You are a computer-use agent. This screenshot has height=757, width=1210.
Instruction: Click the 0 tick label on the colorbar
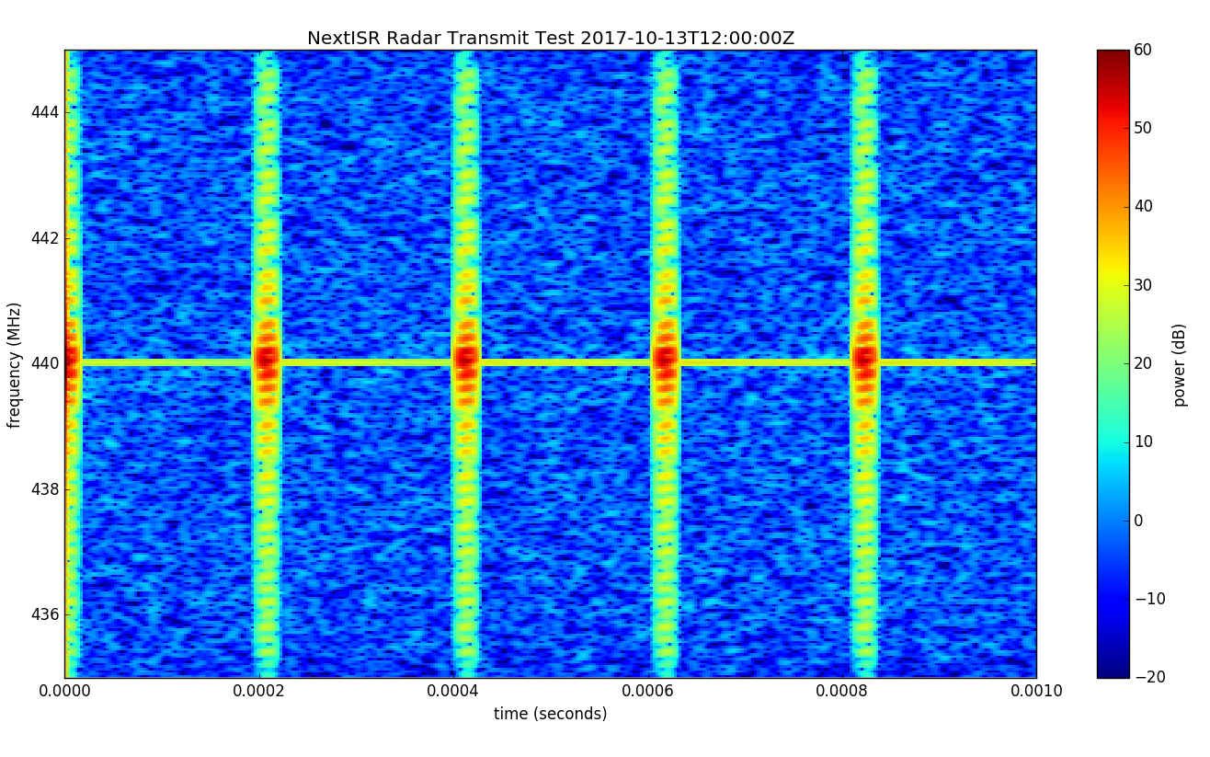coord(1138,521)
